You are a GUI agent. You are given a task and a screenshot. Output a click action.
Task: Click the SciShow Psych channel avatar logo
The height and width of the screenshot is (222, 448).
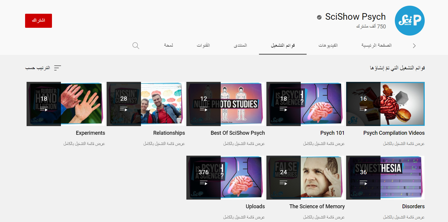[x=409, y=21]
